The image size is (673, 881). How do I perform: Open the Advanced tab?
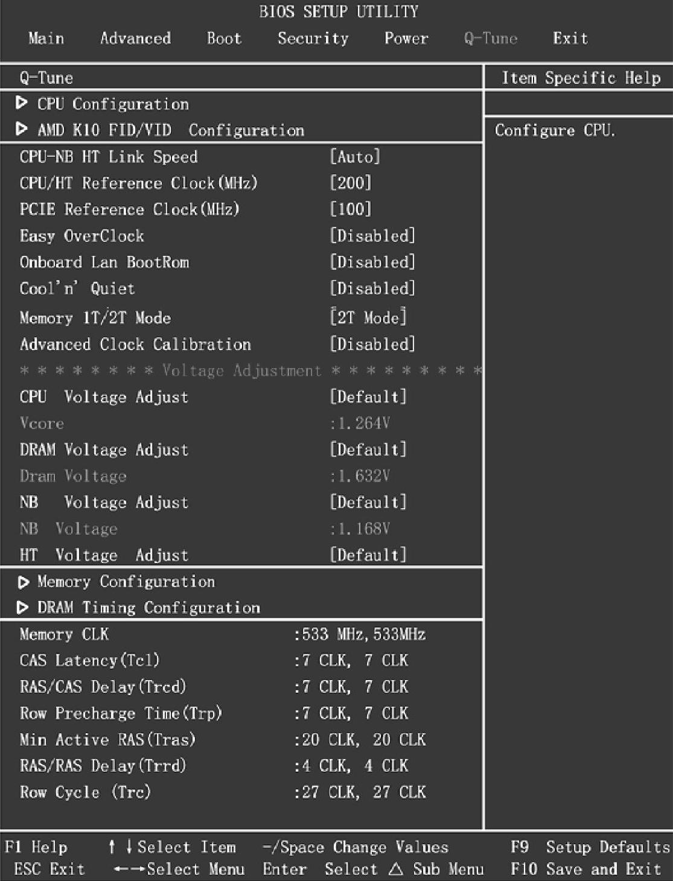click(x=135, y=39)
